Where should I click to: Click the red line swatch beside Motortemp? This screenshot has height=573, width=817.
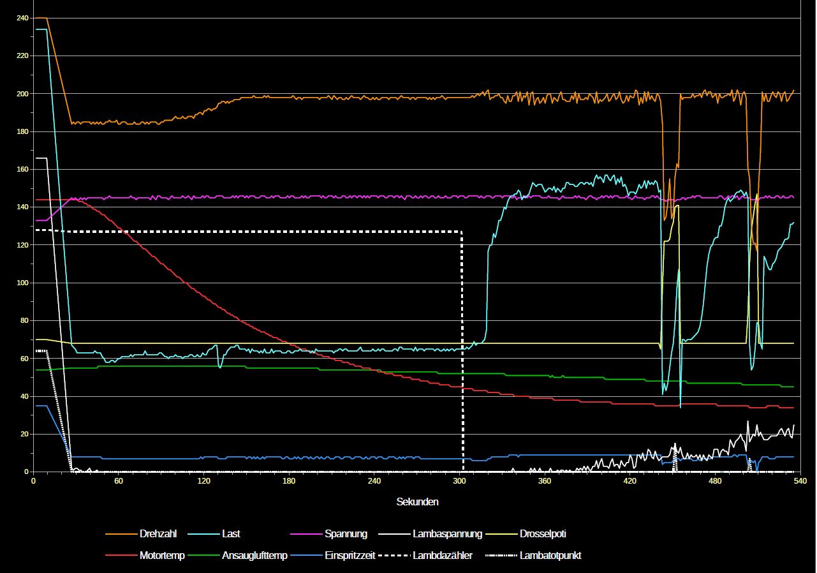click(x=121, y=556)
